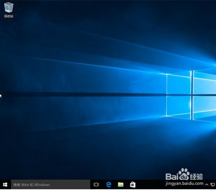The width and height of the screenshot is (216, 191).
Task: Open the network status tray icon
Action: [x=213, y=185]
